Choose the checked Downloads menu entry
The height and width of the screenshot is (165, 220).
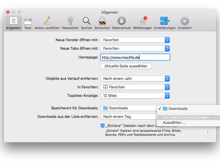(x=189, y=109)
